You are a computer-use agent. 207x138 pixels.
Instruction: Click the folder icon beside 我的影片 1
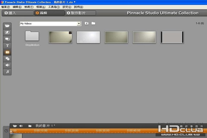click(x=30, y=126)
